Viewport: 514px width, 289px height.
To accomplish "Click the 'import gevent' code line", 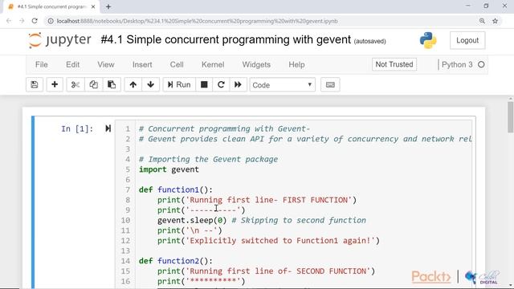I will tap(169, 169).
